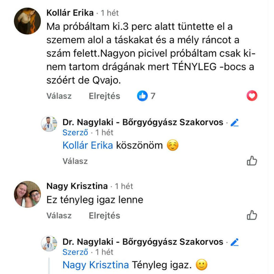Click the blue Kollár Erika mention link
Screen dimensions: 274x274
pos(88,146)
